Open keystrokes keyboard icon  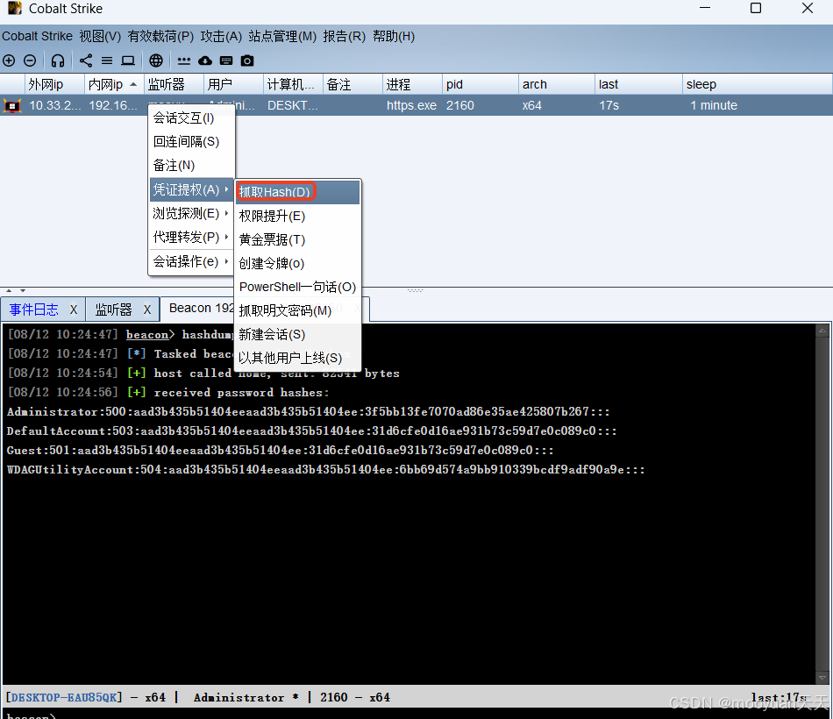[226, 61]
